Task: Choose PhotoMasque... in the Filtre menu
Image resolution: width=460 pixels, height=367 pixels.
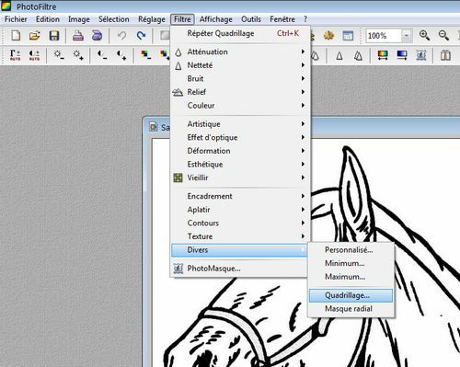Action: pyautogui.click(x=239, y=269)
